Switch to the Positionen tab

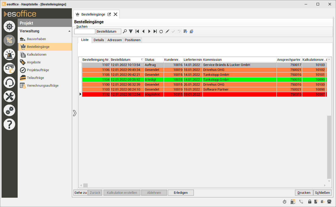coord(133,40)
